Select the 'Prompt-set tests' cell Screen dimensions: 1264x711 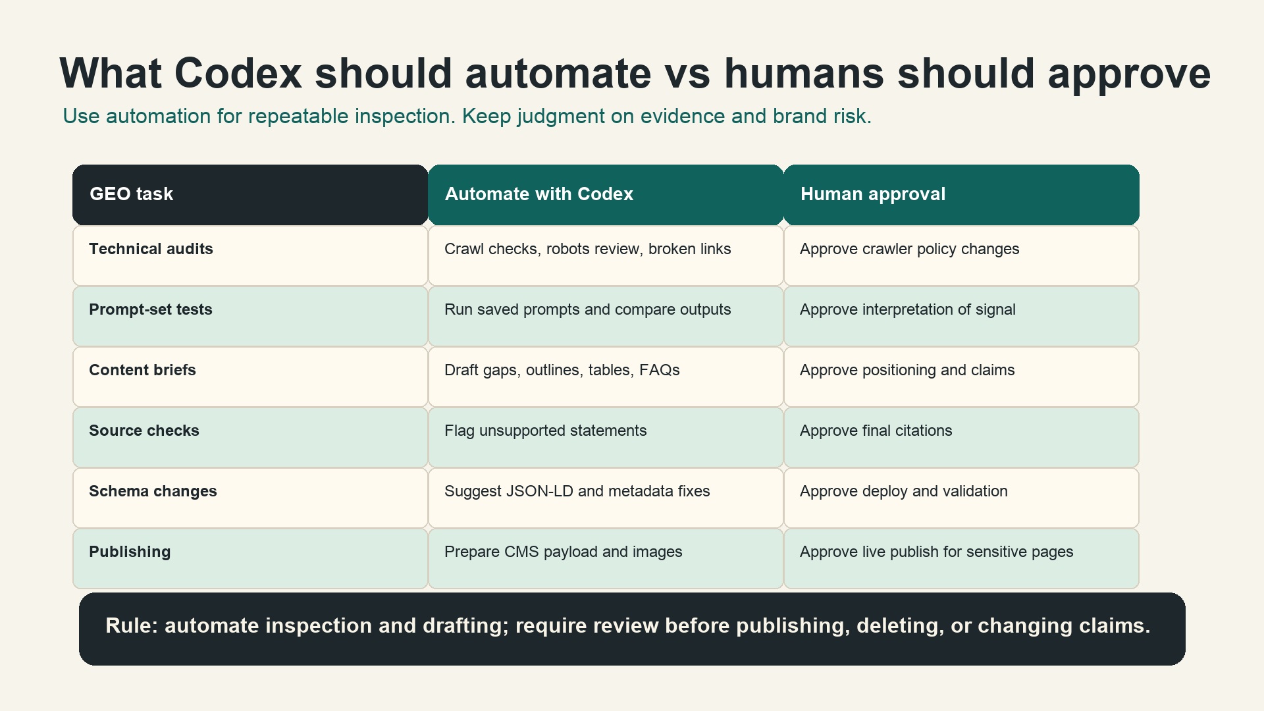(250, 316)
